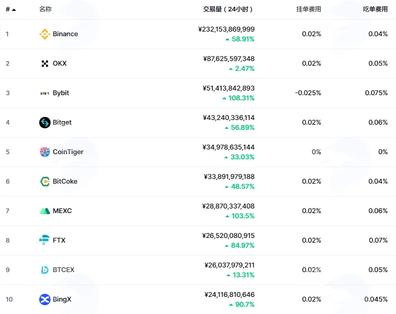Viewport: 396px width, 314px height.
Task: Sort table by 名称 column header
Action: 45,9
